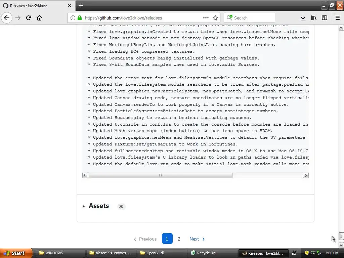
Task: Click the on-screen keyboard tray icon
Action: [294, 253]
